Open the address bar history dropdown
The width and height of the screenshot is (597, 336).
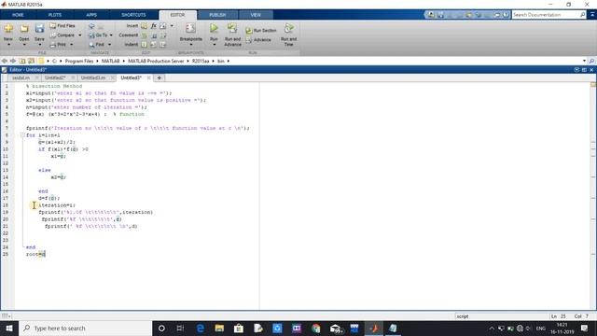pos(585,61)
